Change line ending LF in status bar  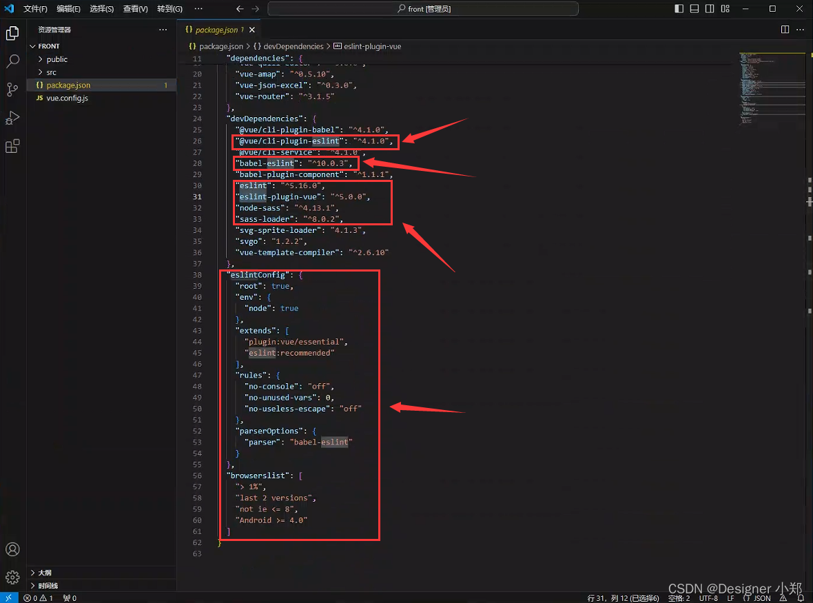pos(730,597)
